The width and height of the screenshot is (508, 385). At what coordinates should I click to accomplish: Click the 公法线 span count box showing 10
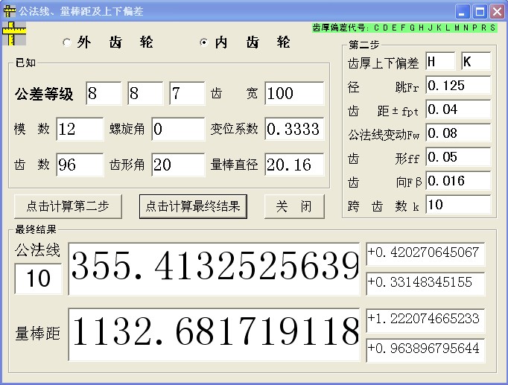38,279
